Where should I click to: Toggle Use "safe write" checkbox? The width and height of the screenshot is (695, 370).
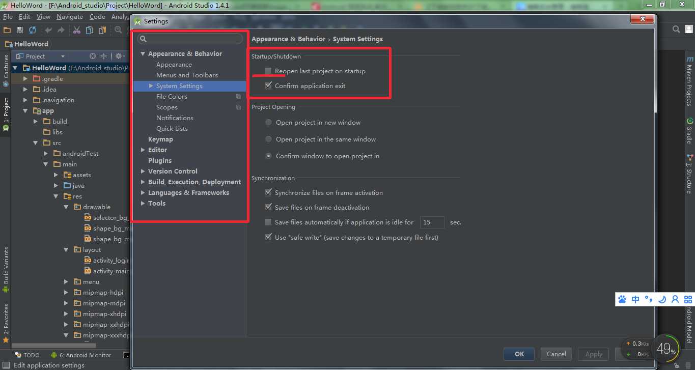tap(268, 237)
